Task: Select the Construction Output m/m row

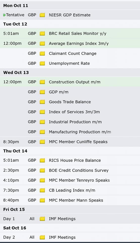Action: pos(70,82)
